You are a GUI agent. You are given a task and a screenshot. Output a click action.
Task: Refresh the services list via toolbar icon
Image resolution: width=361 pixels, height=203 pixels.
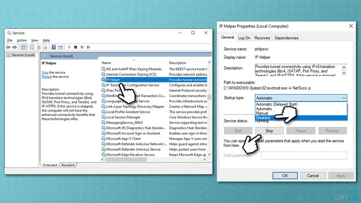point(39,47)
